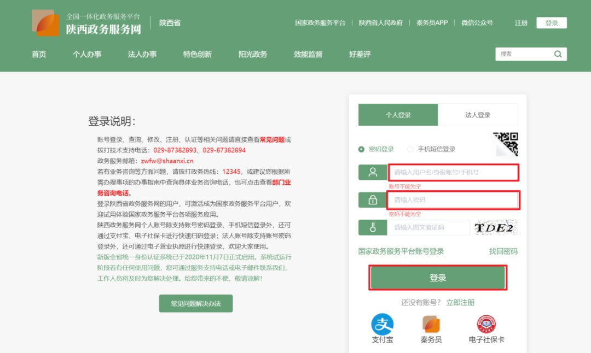The height and width of the screenshot is (353, 591).
Task: Open the 阳光政务 menu item
Action: pyautogui.click(x=253, y=54)
